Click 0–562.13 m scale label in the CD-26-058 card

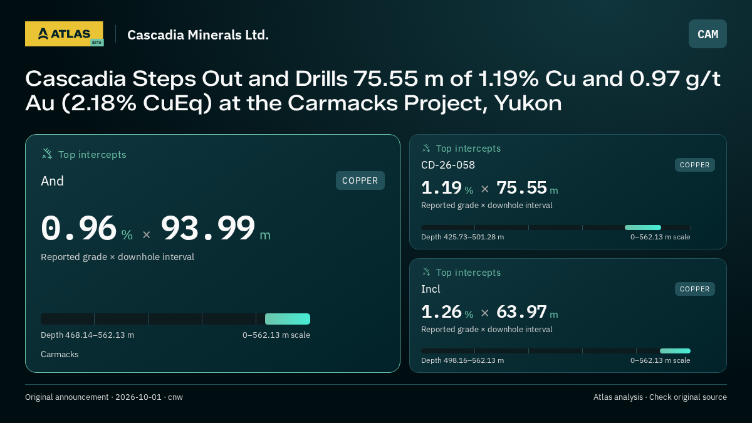tap(661, 237)
